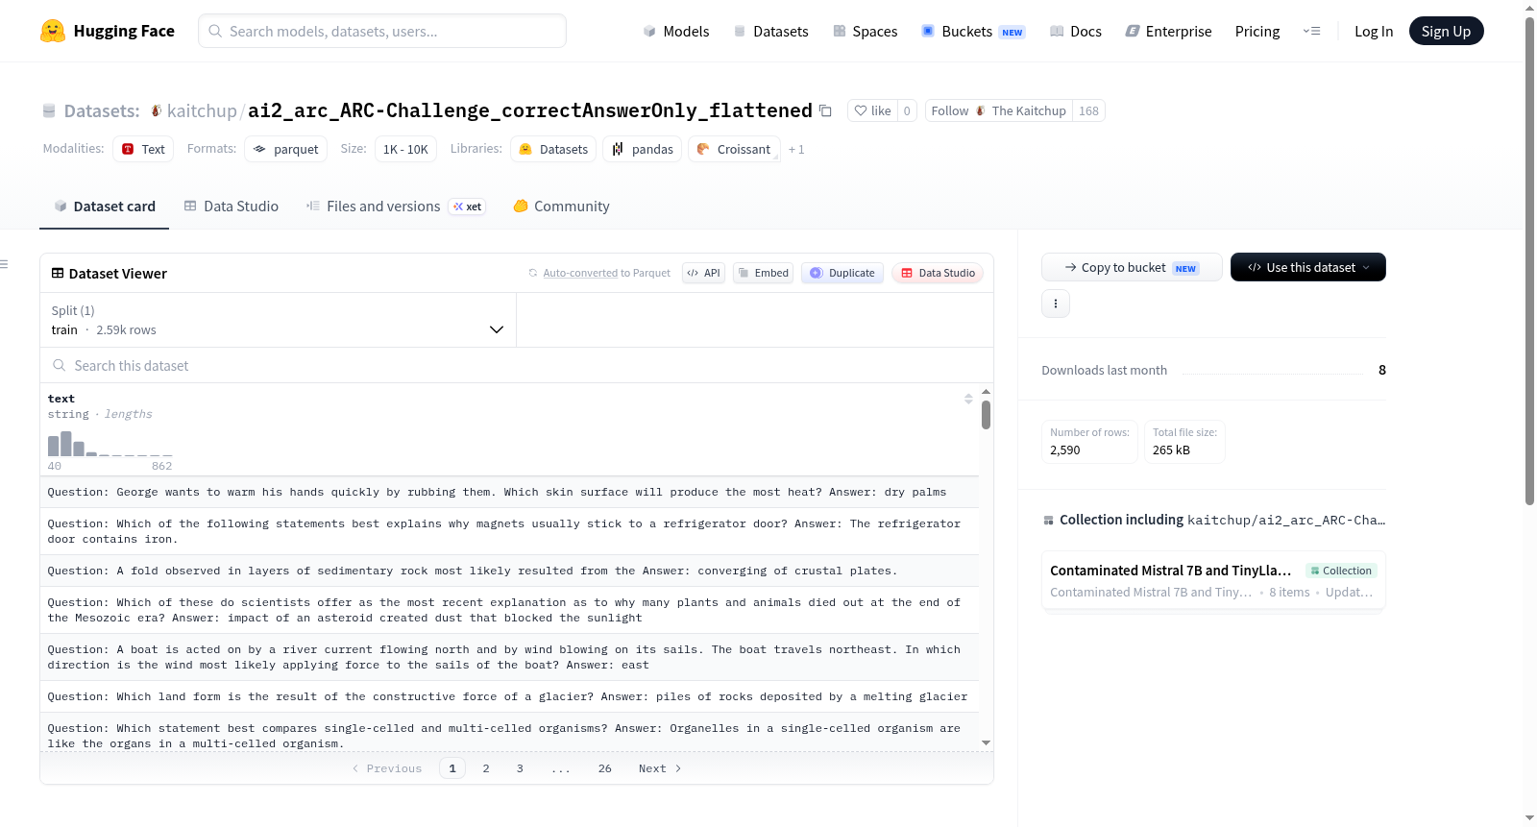
Task: Open the kaitchup author link
Action: [202, 110]
